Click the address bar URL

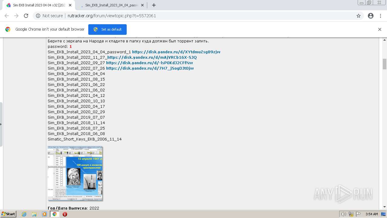[112, 16]
